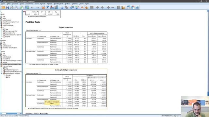Click the Insert Heading toolbar icon
209x117 pixels.
coord(128,7)
